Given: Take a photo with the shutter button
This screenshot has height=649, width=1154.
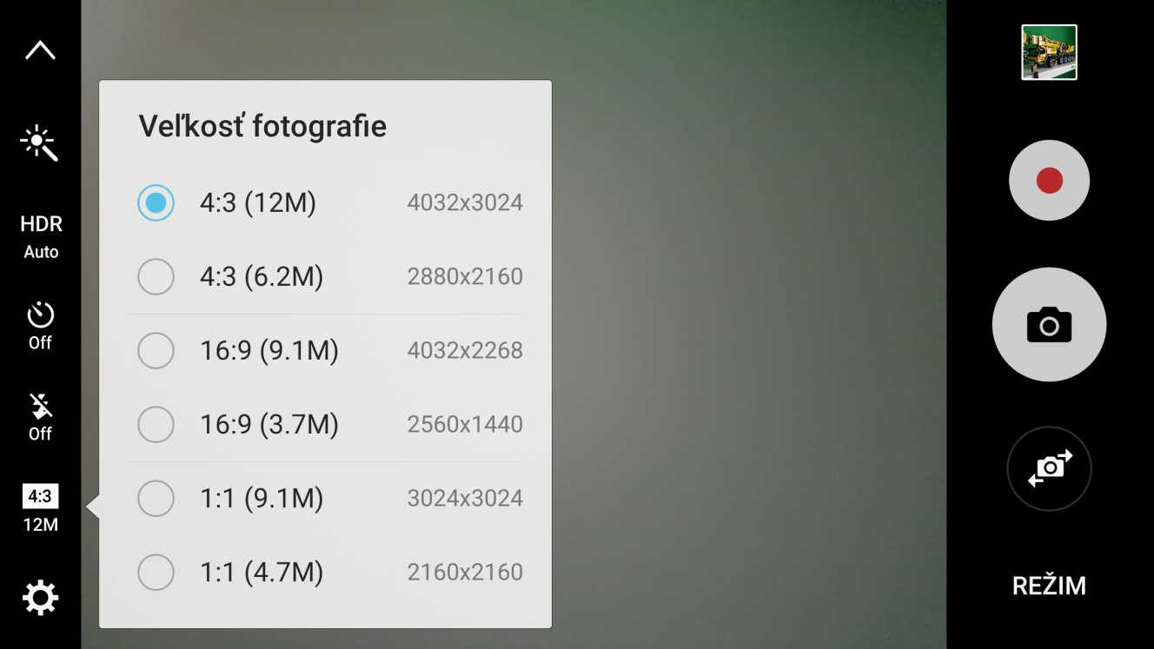Looking at the screenshot, I should [1049, 325].
